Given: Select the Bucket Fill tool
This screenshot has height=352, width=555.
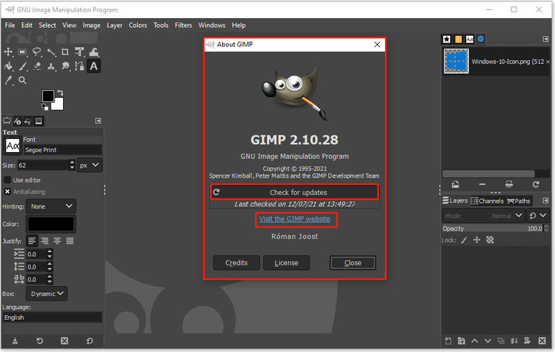Looking at the screenshot, I should [x=8, y=66].
